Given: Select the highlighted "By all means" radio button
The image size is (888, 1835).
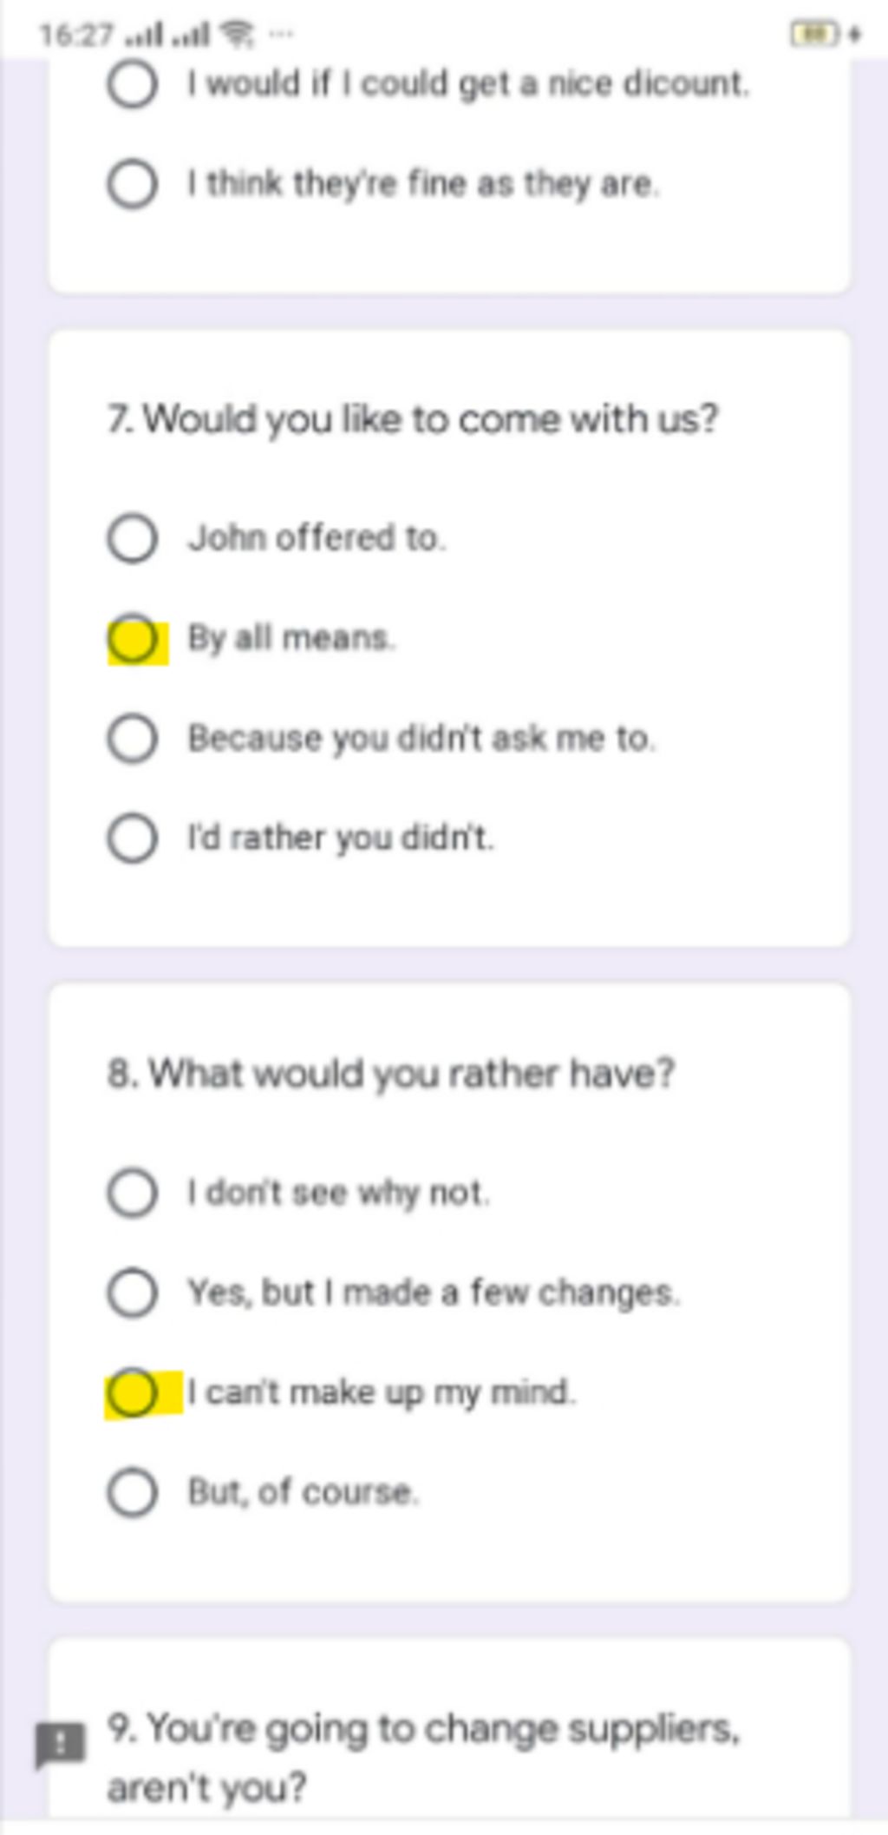Looking at the screenshot, I should pos(133,639).
